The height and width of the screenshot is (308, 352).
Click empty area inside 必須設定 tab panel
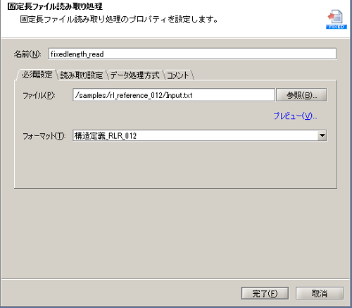click(x=175, y=164)
